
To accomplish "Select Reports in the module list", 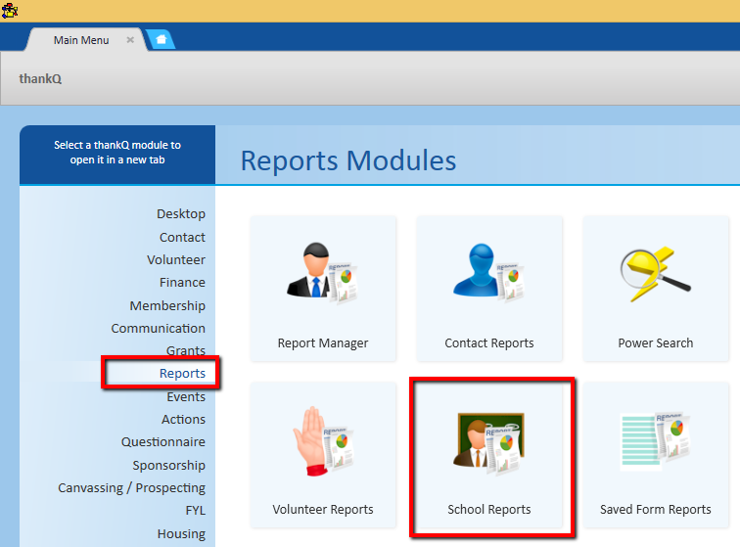I will [182, 374].
